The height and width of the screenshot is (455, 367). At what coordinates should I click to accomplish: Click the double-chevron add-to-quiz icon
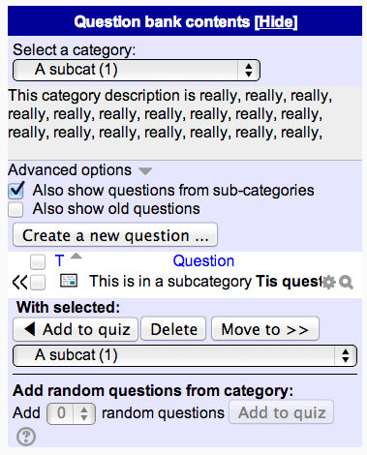[x=19, y=282]
